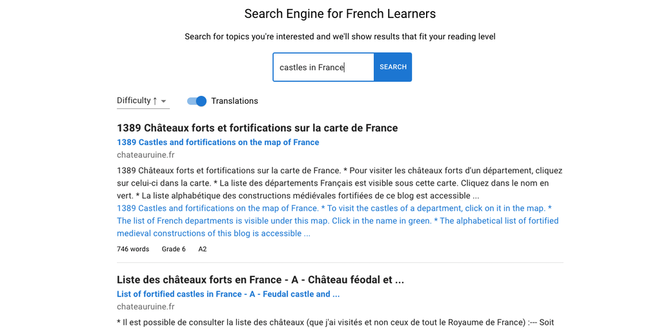Viewport: 661px width, 330px height.
Task: Click the Translations label text
Action: tap(234, 101)
